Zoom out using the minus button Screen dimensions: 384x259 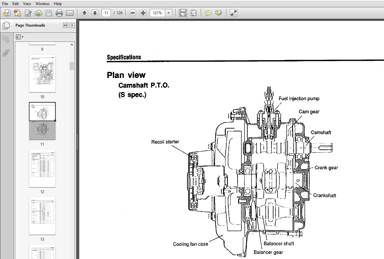[133, 13]
